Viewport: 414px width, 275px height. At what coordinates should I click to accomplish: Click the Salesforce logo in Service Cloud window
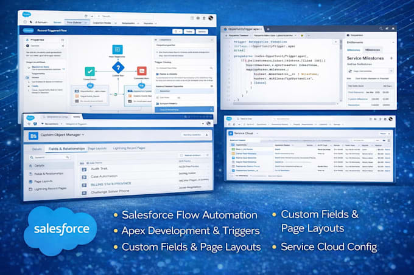tap(229, 119)
